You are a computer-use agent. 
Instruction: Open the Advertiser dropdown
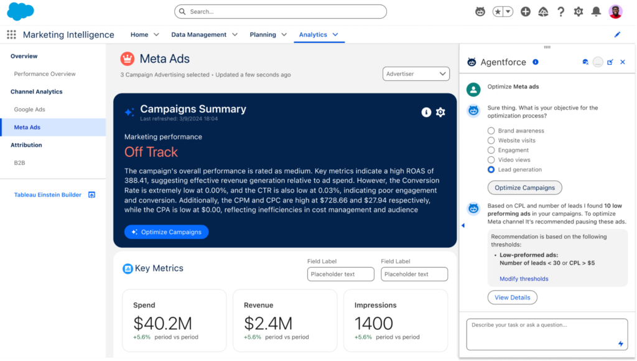pyautogui.click(x=416, y=74)
